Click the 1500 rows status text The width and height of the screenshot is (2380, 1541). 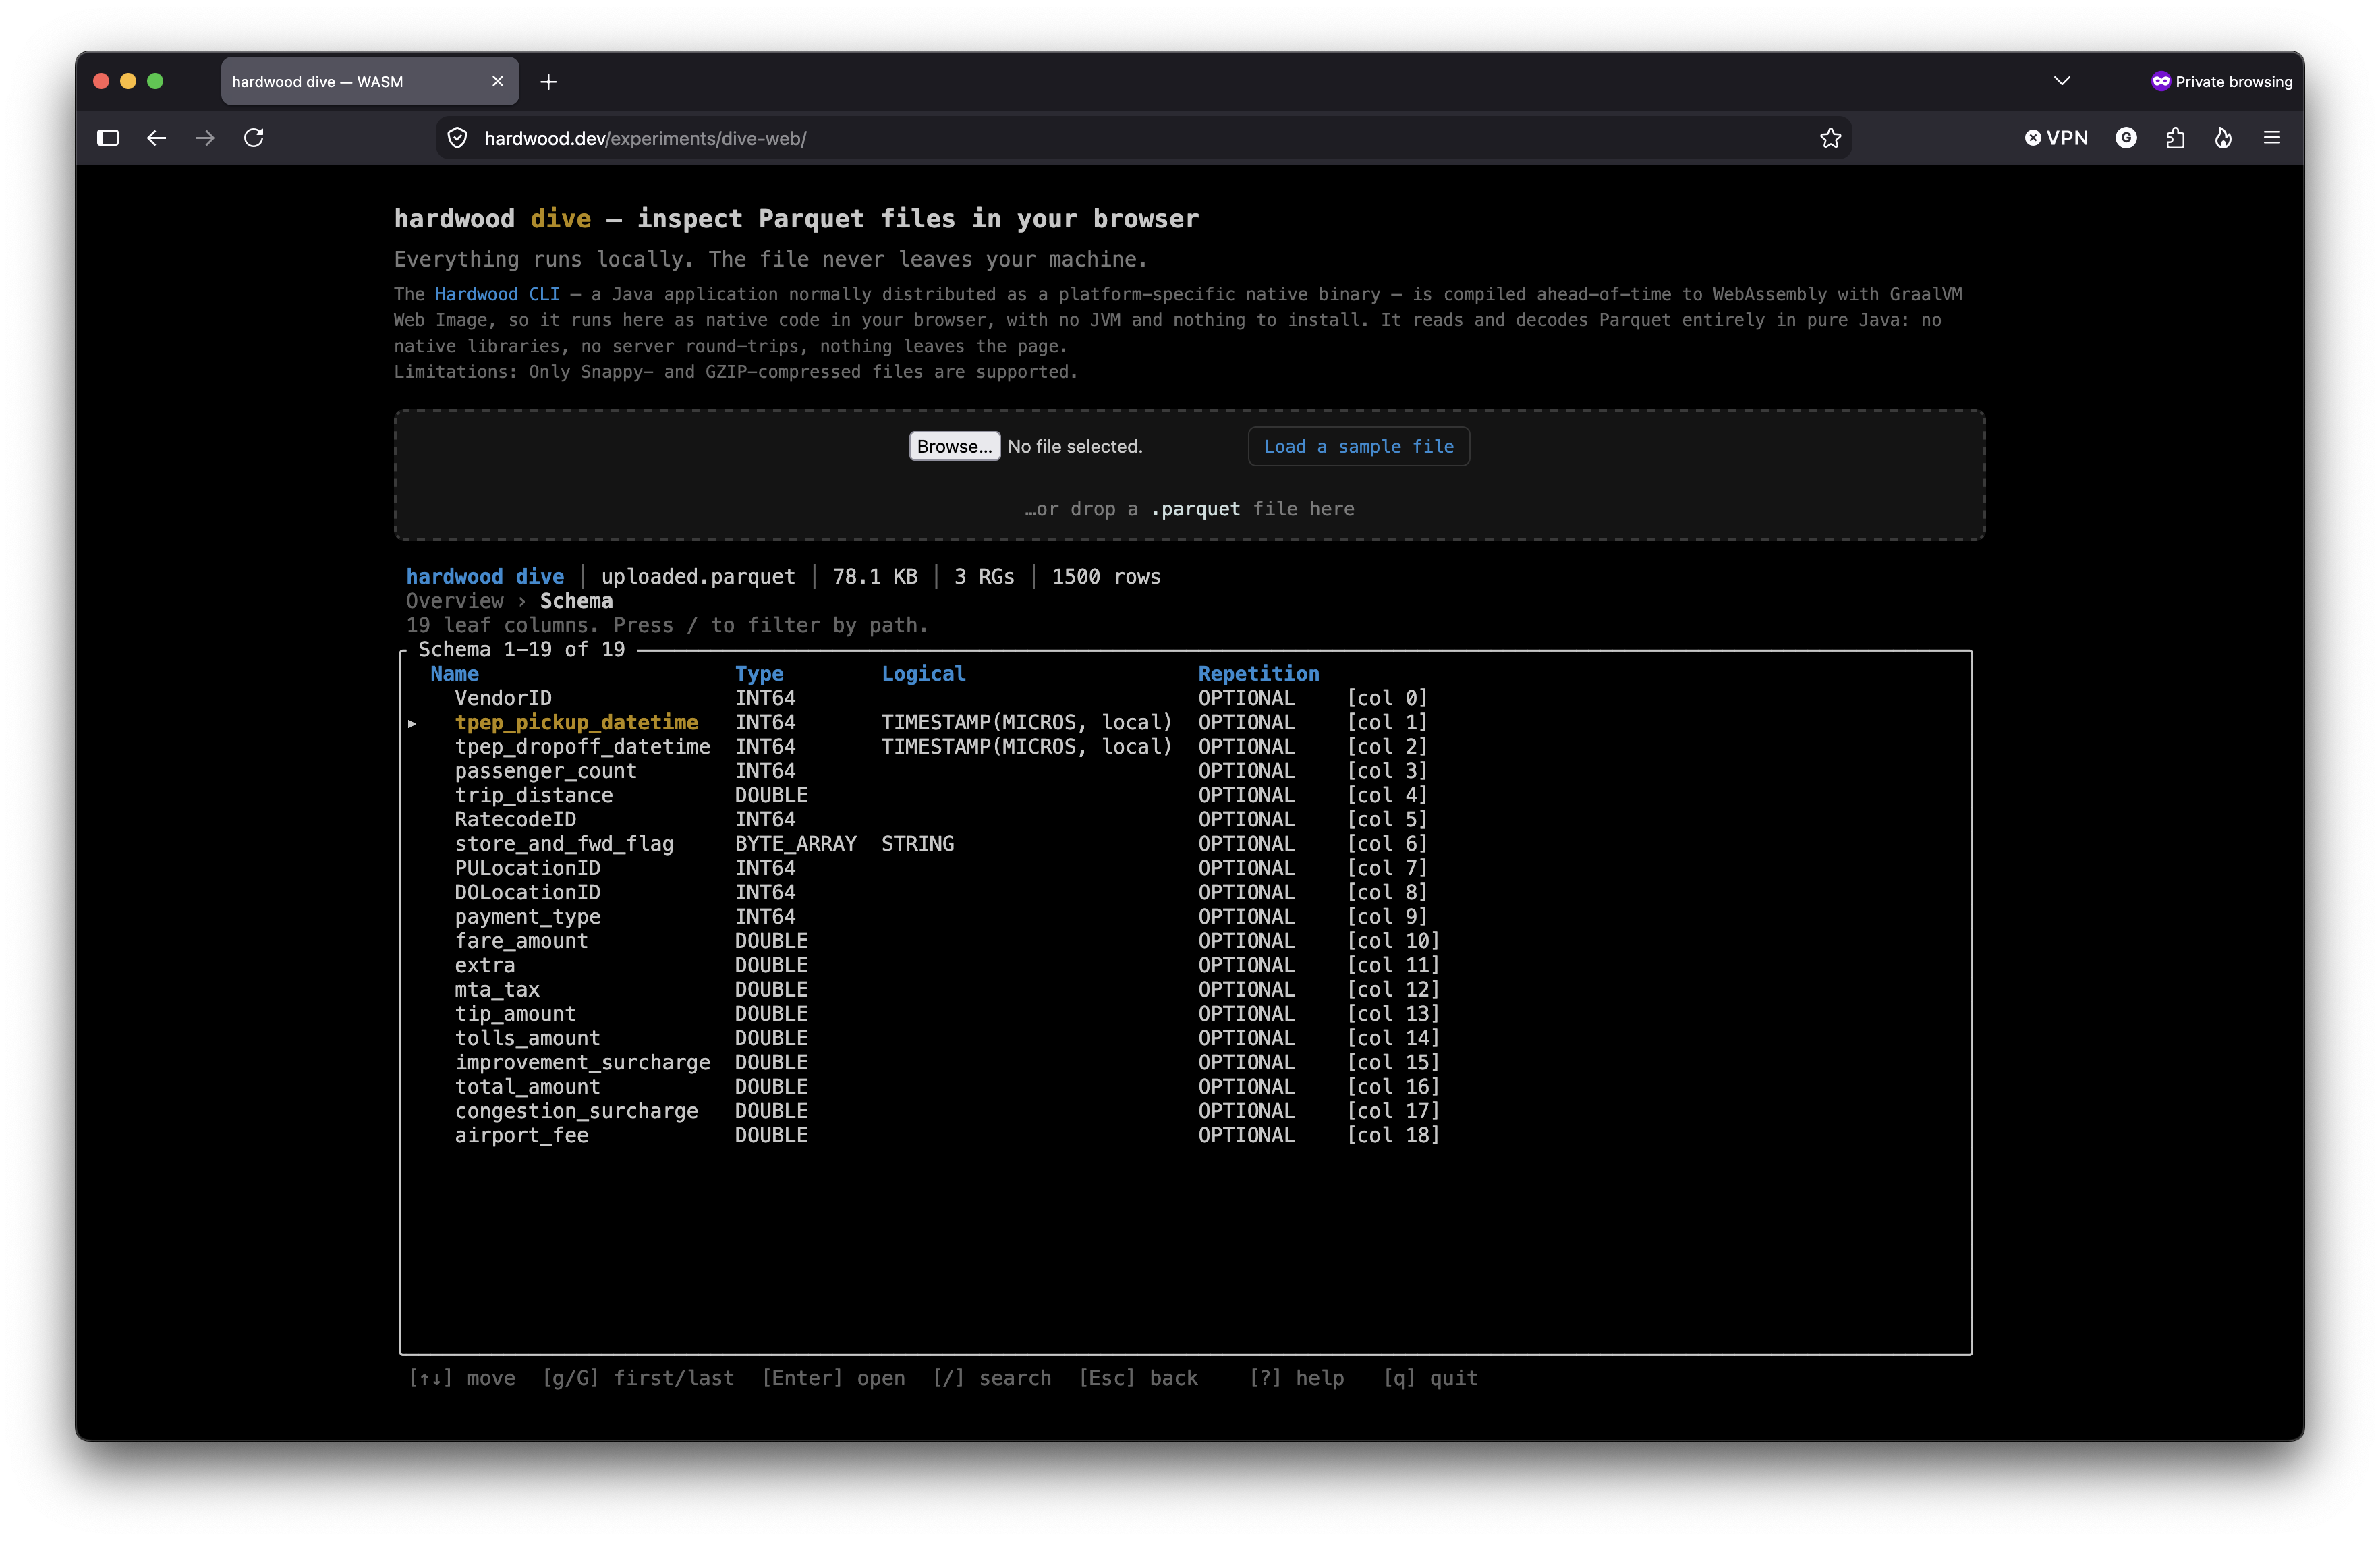point(1105,577)
